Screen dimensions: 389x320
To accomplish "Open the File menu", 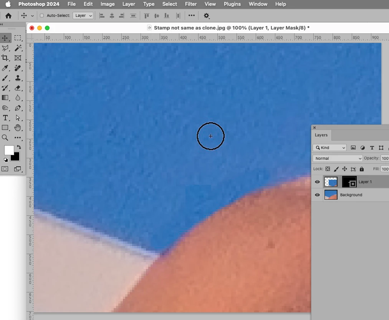I will click(71, 4).
